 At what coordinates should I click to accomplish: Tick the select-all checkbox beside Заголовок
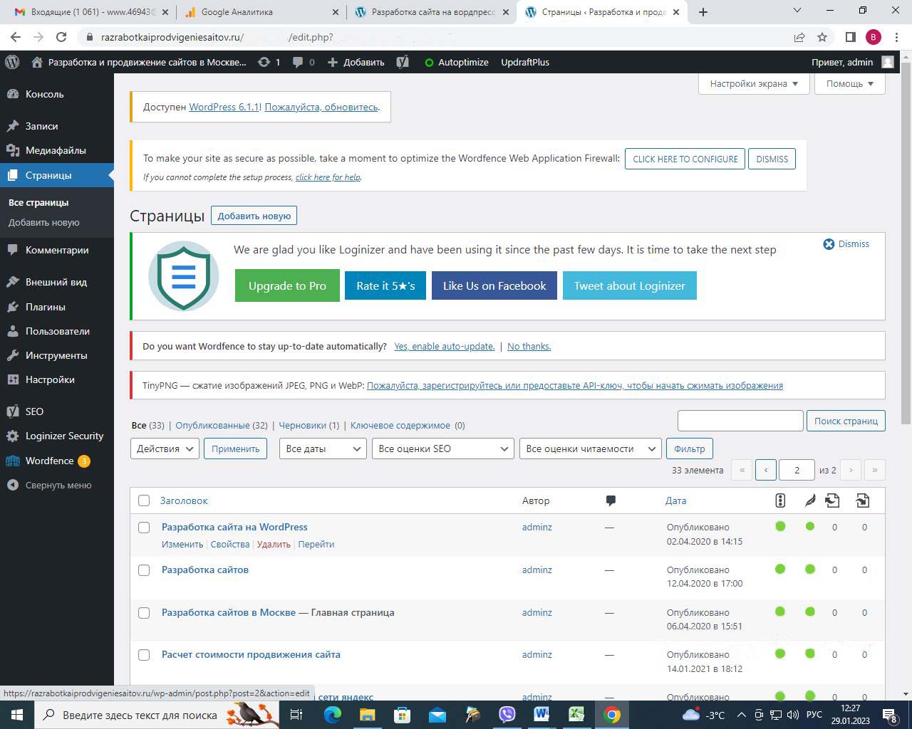[x=144, y=500]
